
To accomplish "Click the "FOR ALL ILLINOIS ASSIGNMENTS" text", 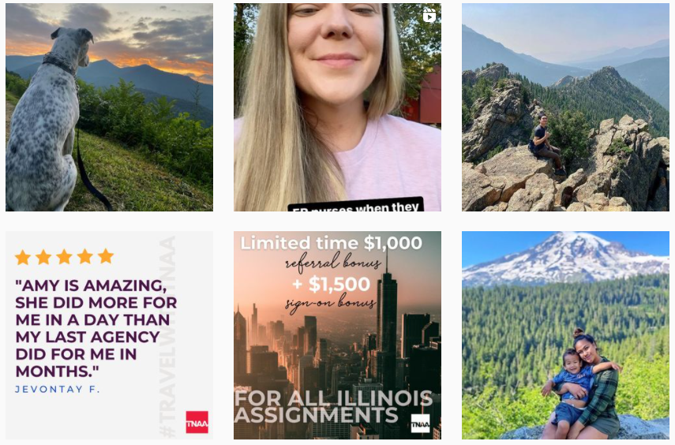I will pos(333,406).
